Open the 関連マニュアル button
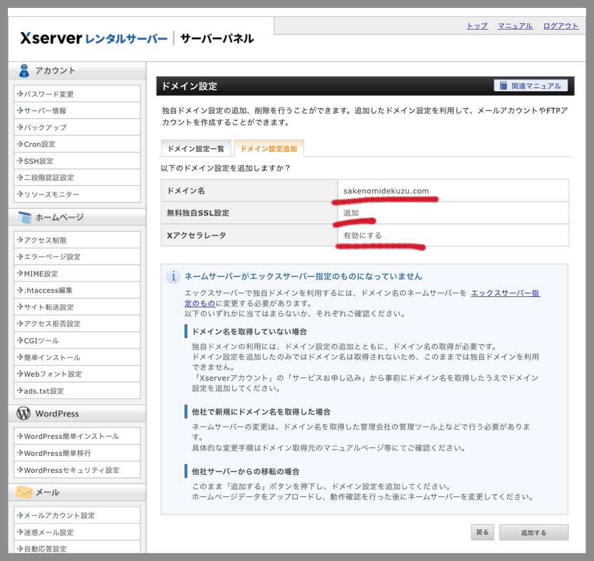Image resolution: width=594 pixels, height=561 pixels. [530, 86]
